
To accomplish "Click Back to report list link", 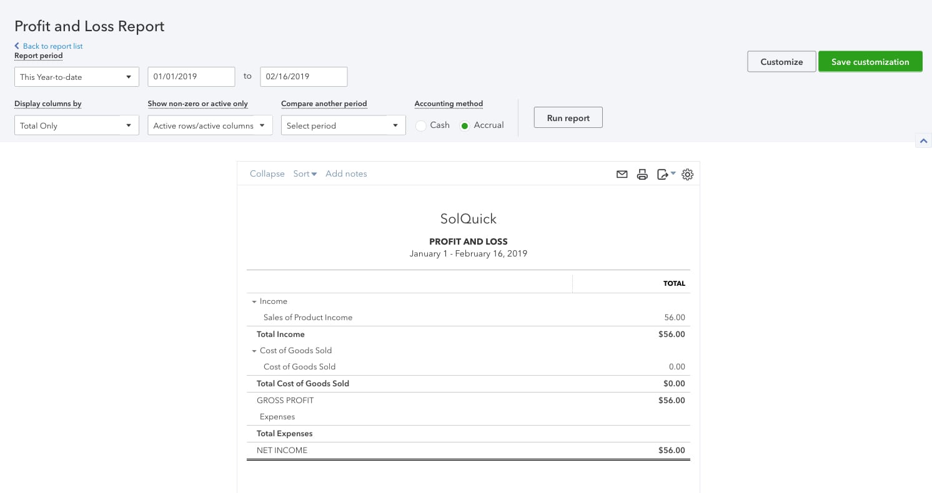I will click(49, 46).
